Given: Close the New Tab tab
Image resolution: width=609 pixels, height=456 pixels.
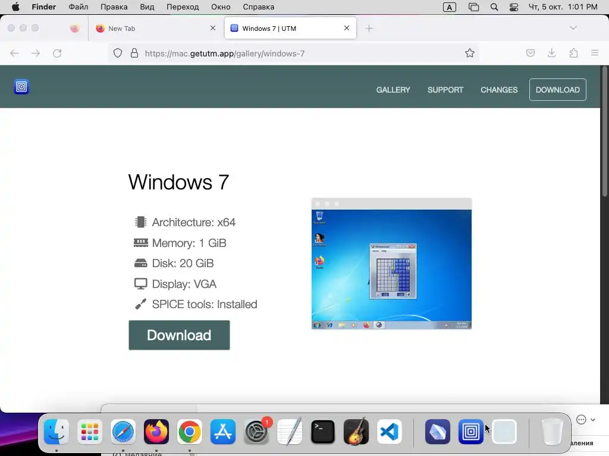Looking at the screenshot, I should (213, 28).
